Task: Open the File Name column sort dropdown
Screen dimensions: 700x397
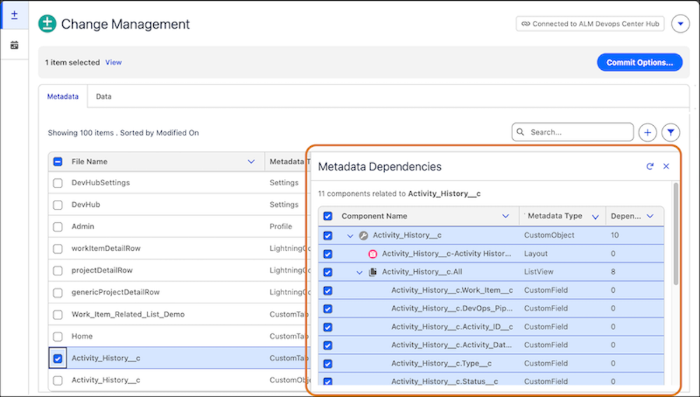Action: tap(251, 161)
